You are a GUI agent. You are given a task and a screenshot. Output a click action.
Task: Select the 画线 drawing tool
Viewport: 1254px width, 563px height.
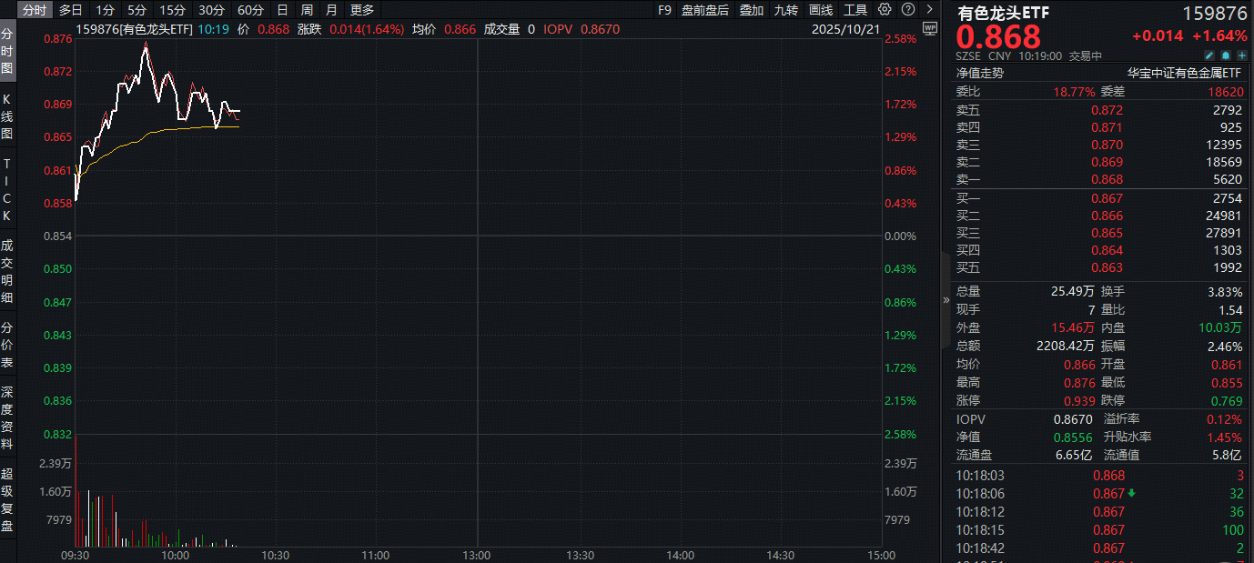coord(819,10)
